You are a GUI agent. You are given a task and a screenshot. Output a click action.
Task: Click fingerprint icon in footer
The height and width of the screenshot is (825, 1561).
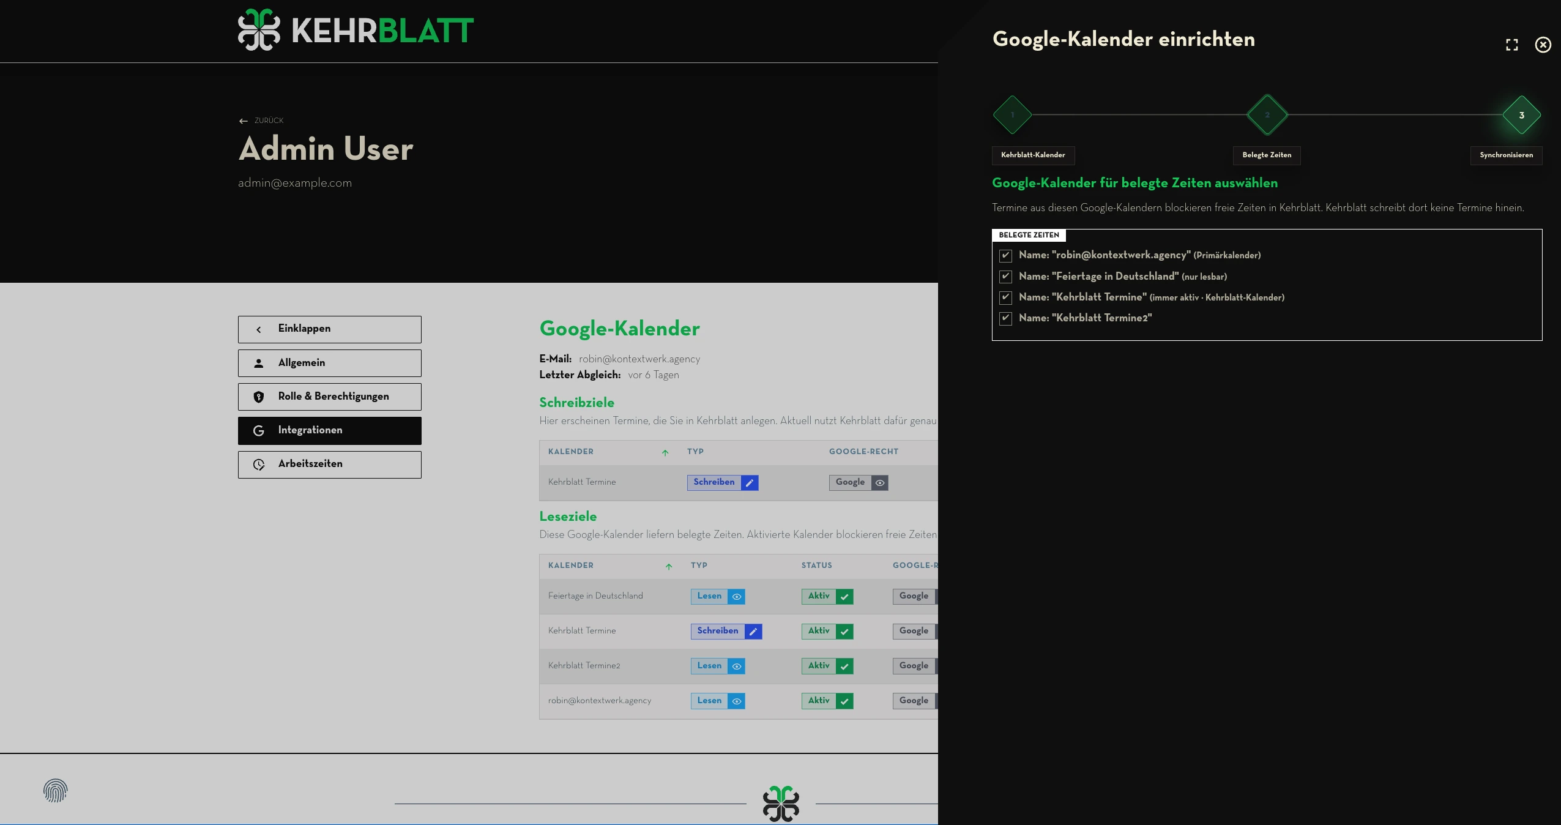55,791
